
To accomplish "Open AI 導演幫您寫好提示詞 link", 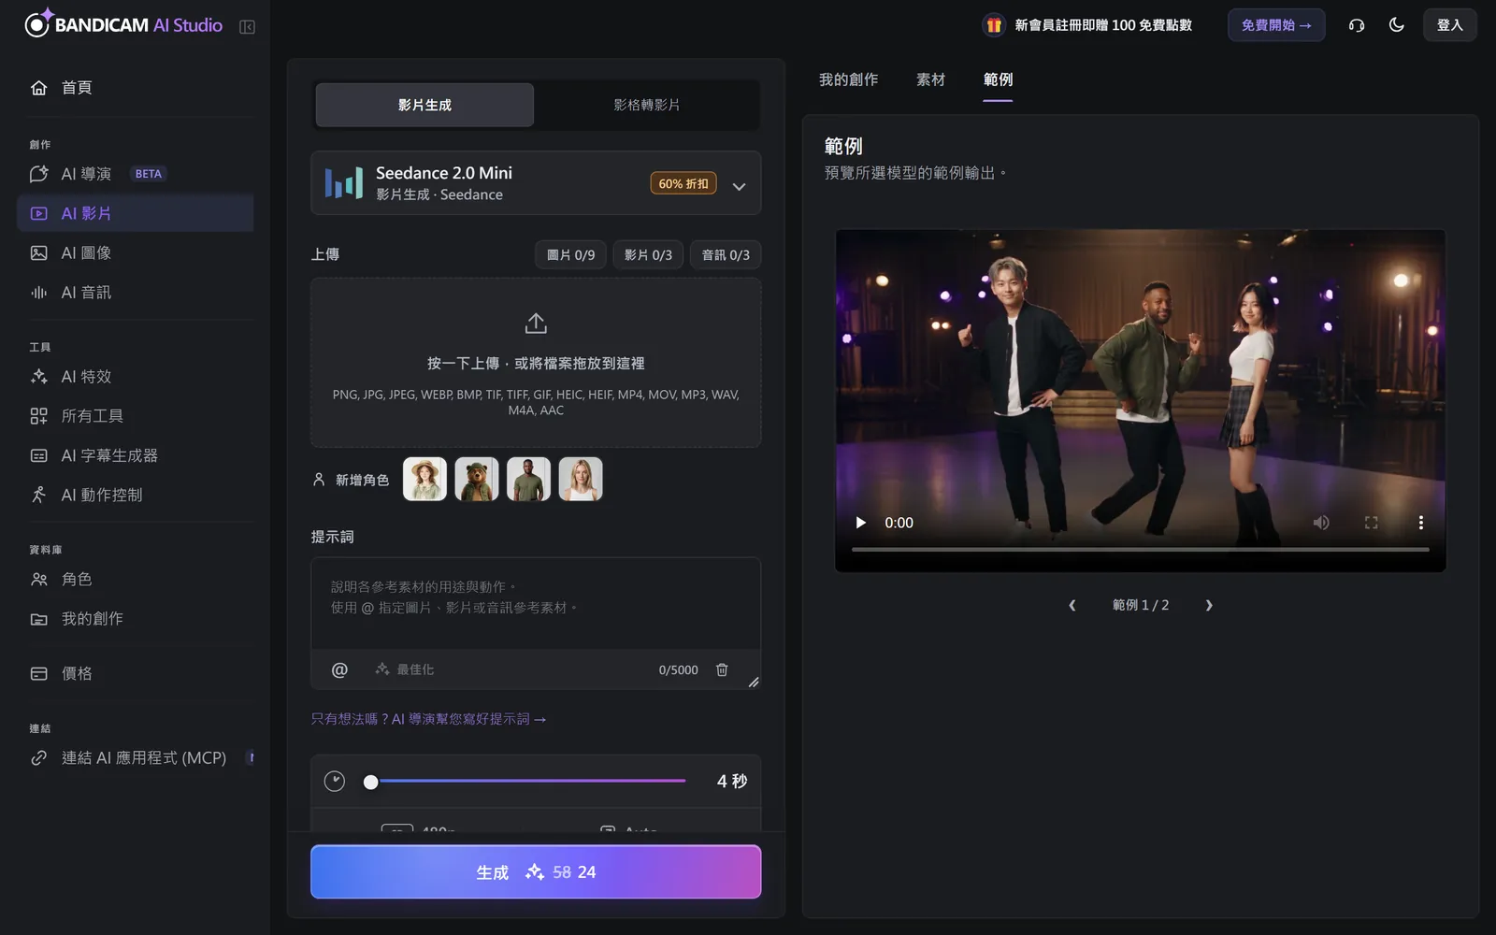I will point(428,719).
